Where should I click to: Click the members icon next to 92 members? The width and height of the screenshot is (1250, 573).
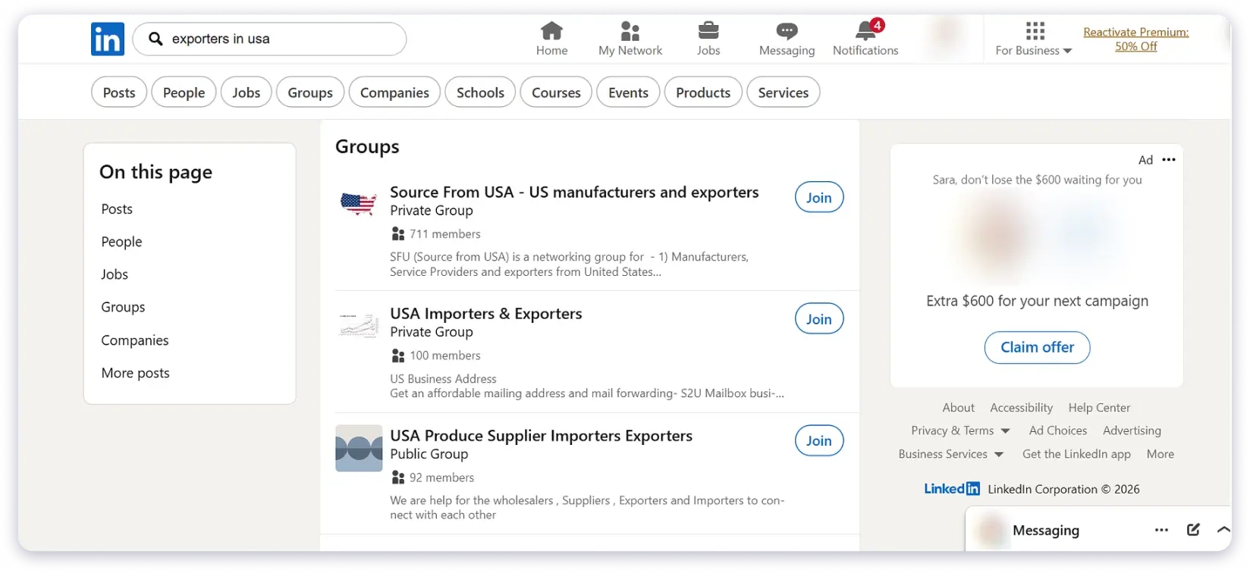(x=397, y=477)
